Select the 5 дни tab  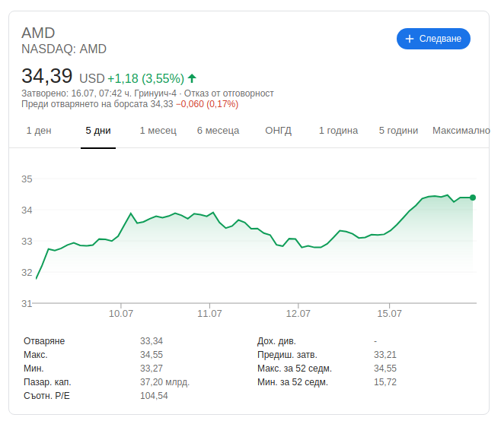click(x=98, y=131)
